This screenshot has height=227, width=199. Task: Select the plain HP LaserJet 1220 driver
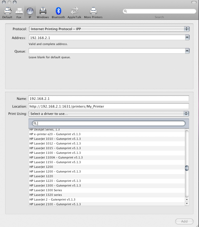[x=107, y=176]
